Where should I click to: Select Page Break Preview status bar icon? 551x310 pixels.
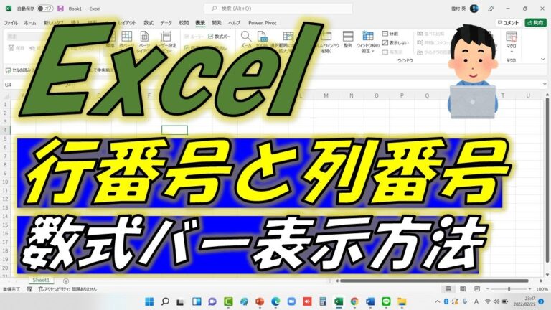(477, 289)
